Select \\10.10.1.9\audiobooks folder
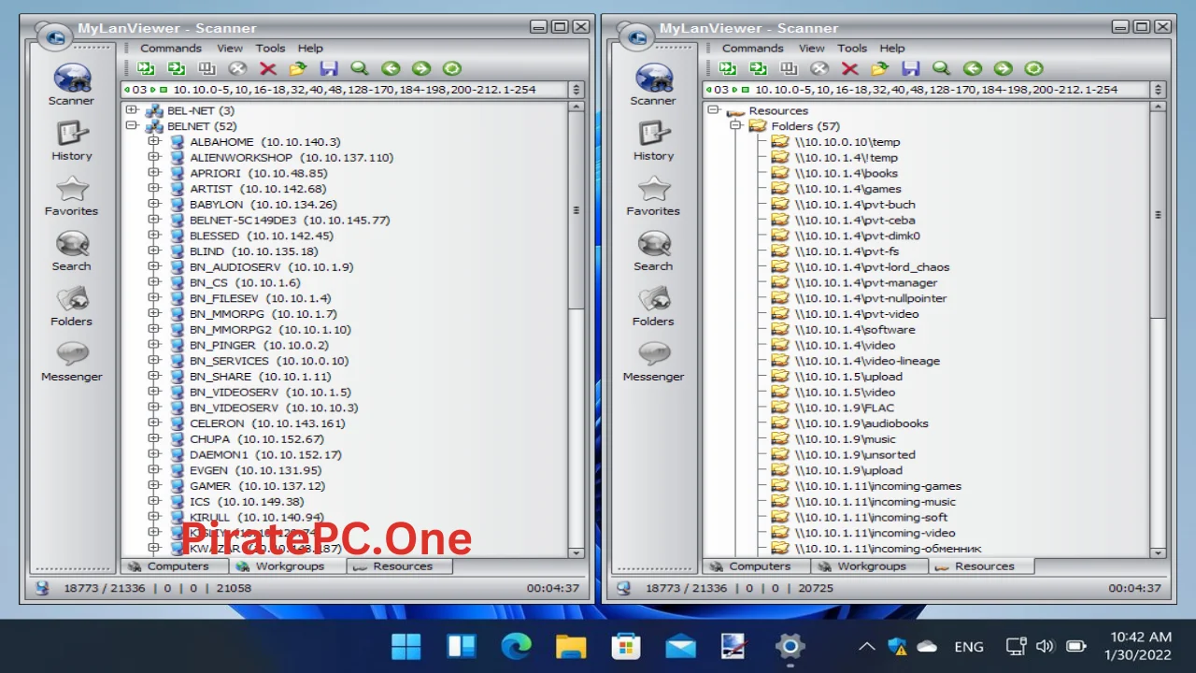Screen dimensions: 1196x673 (x=861, y=423)
